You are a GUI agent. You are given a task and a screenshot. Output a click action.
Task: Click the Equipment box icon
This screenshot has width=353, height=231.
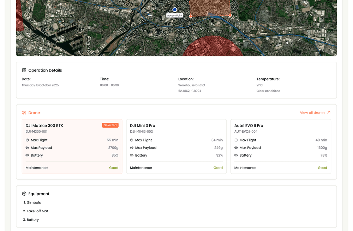tap(24, 194)
